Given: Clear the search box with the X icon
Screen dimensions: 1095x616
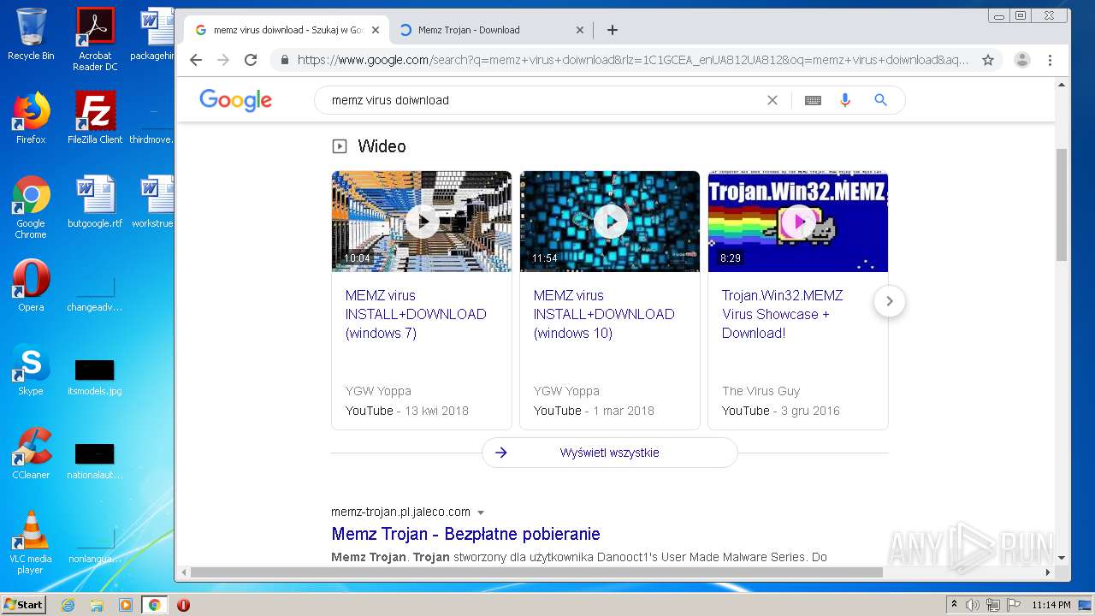Looking at the screenshot, I should [772, 100].
